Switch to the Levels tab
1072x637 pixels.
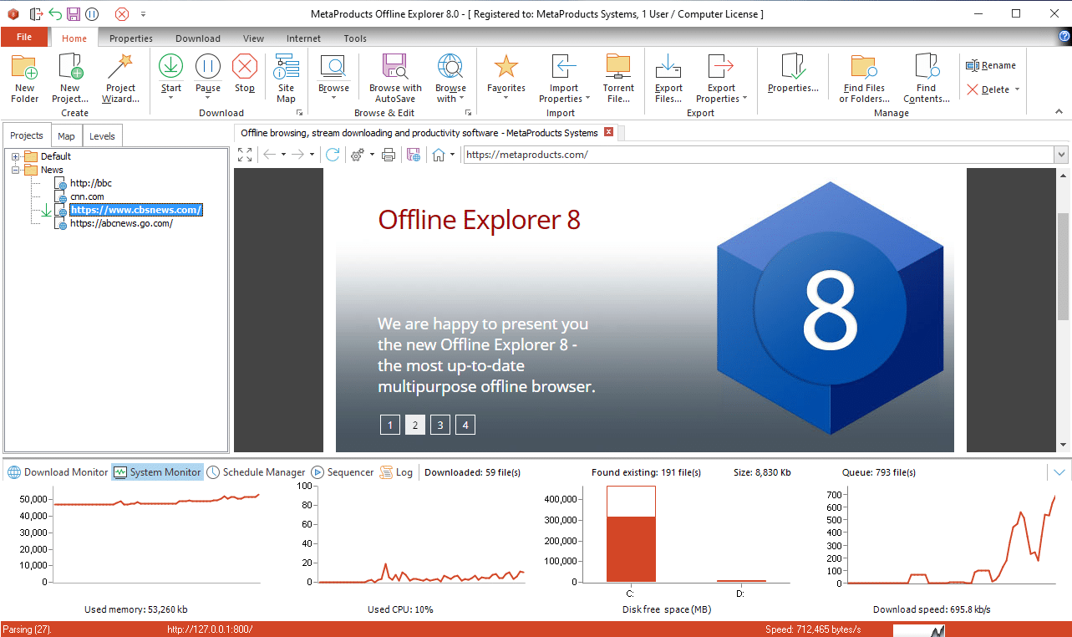tap(102, 136)
